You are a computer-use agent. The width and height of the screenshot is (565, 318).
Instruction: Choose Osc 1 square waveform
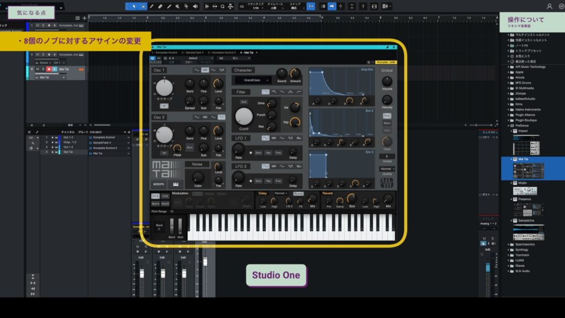pos(222,70)
